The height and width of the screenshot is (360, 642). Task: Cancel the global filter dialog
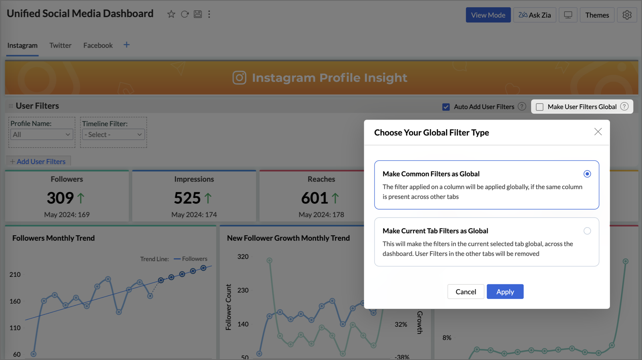pyautogui.click(x=465, y=292)
